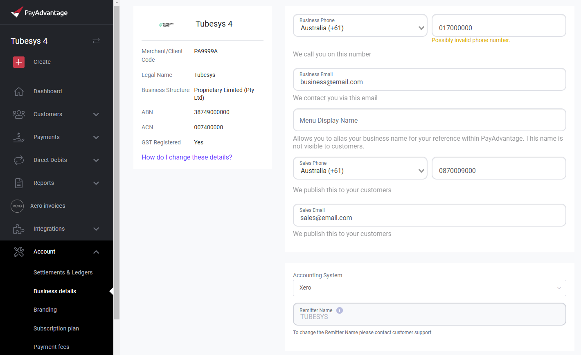The width and height of the screenshot is (581, 355).
Task: Click the company logo thumbnail
Action: coord(166,25)
